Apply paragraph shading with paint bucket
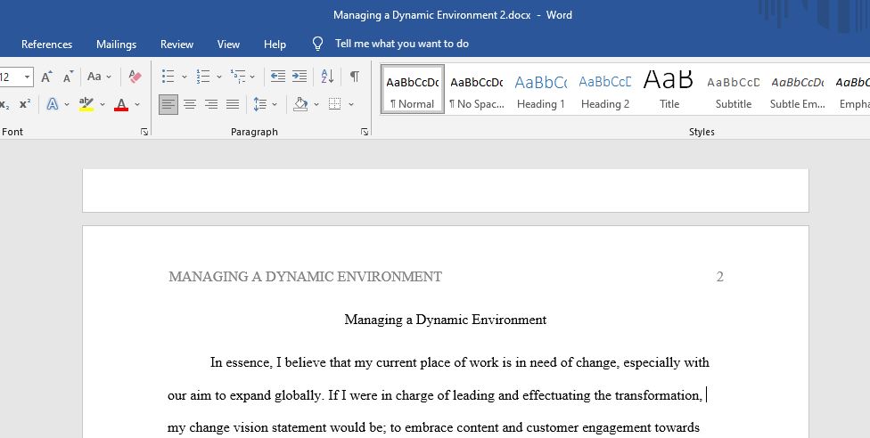The image size is (870, 438). pyautogui.click(x=300, y=104)
